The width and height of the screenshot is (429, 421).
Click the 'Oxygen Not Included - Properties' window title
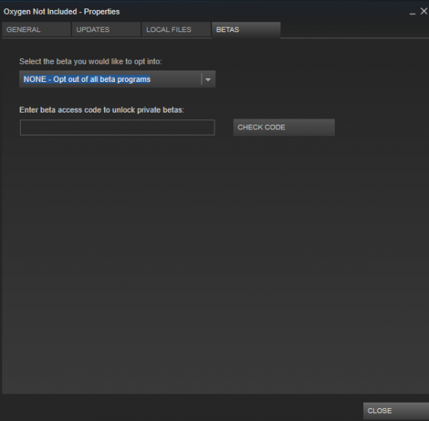(61, 11)
